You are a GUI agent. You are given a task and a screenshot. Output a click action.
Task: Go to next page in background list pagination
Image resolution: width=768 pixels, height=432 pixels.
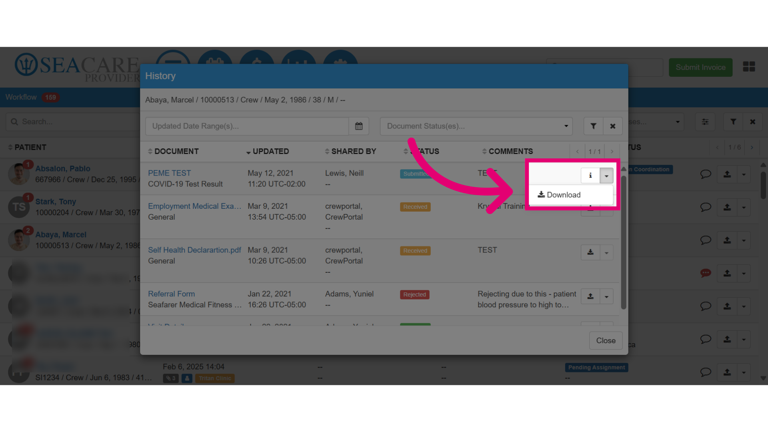click(752, 147)
